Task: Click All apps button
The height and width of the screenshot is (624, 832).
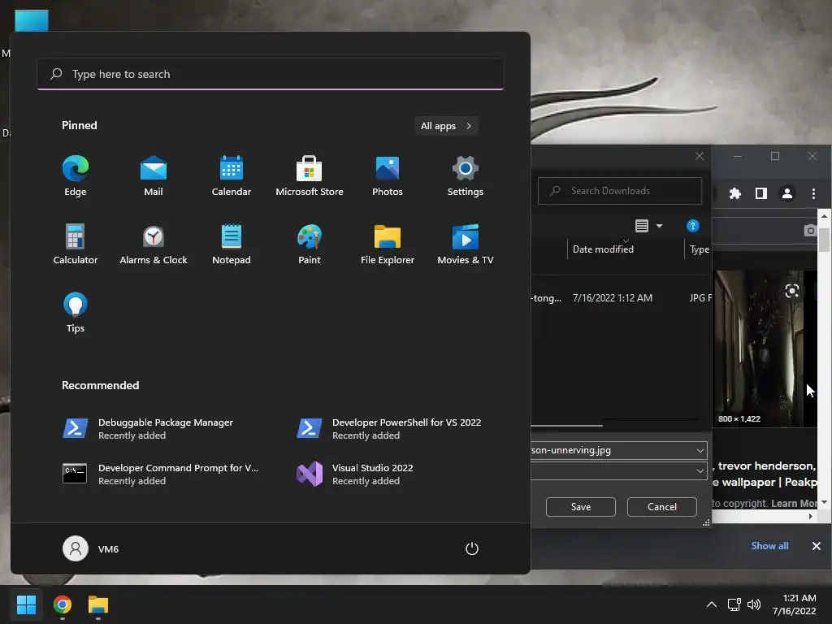Action: 446,126
